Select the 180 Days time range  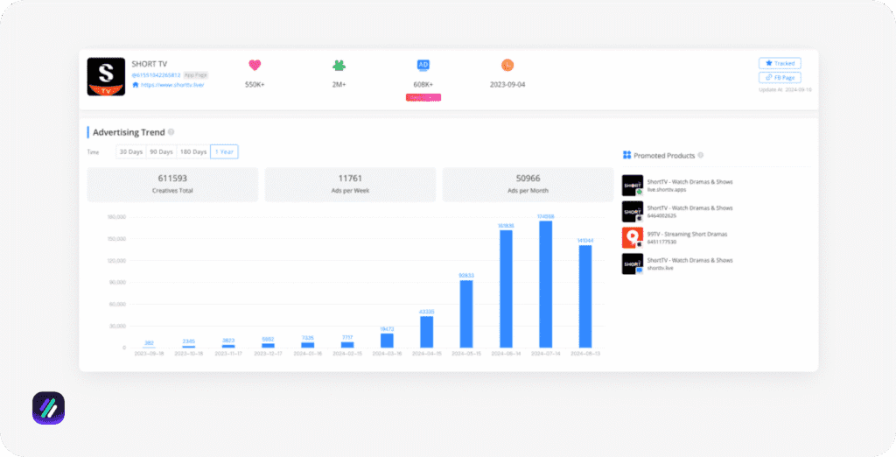coord(193,151)
